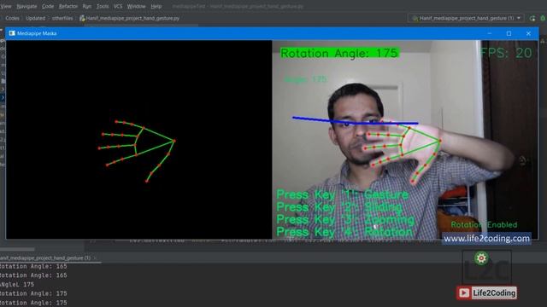This screenshot has height=307, width=547.
Task: Select the Hanif_mediapipe_project_hand_gesture (1) run tab
Action: (45, 258)
